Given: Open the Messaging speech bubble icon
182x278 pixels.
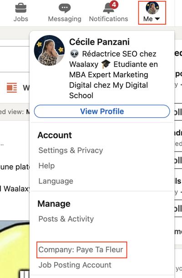Looking at the screenshot, I should 65,8.
